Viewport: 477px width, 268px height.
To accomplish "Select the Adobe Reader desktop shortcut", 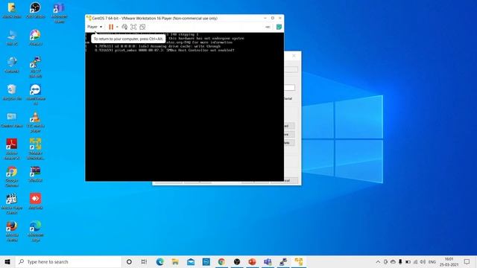I will (x=12, y=149).
